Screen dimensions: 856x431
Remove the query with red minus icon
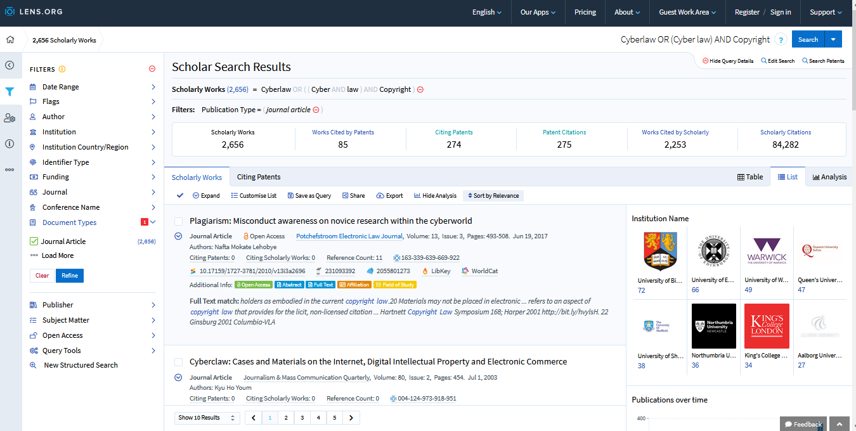tap(420, 89)
